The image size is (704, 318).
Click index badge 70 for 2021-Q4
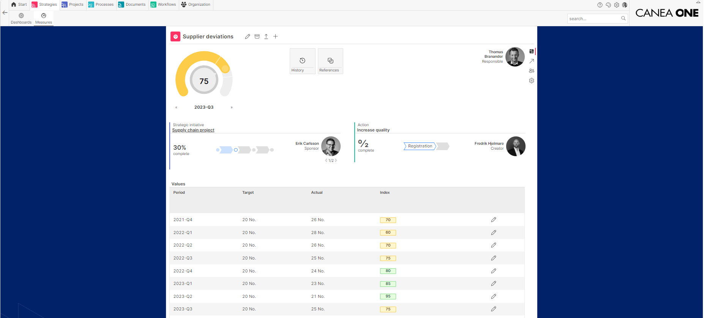tap(388, 220)
